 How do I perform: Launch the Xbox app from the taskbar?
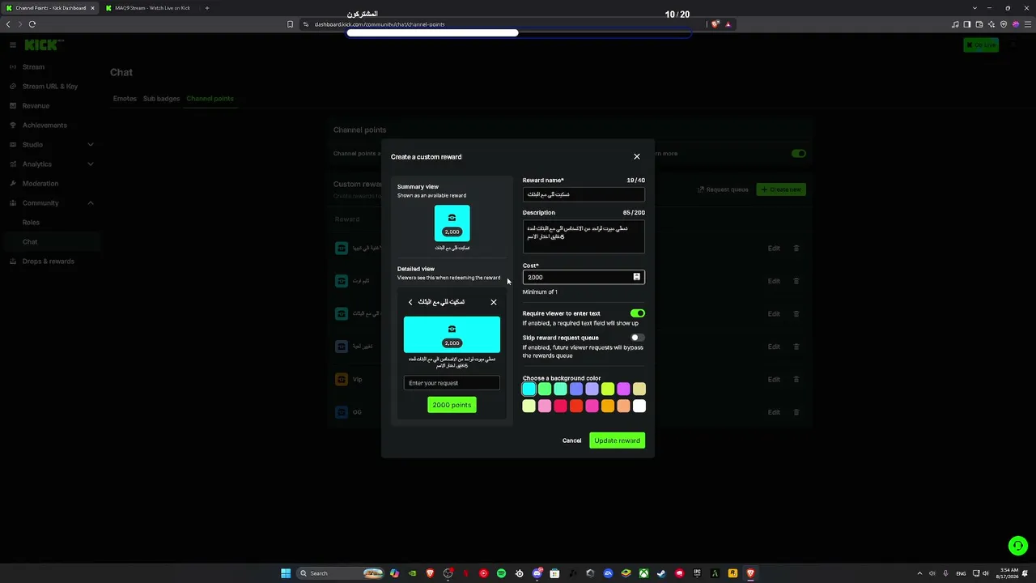pos(643,573)
